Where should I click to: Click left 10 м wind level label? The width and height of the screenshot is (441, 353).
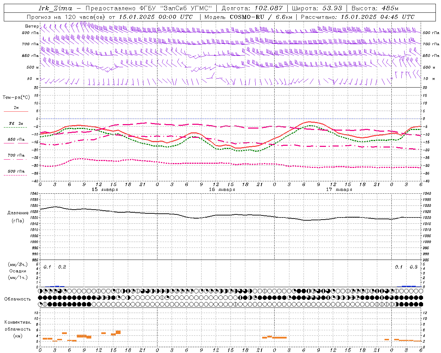pos(33,79)
